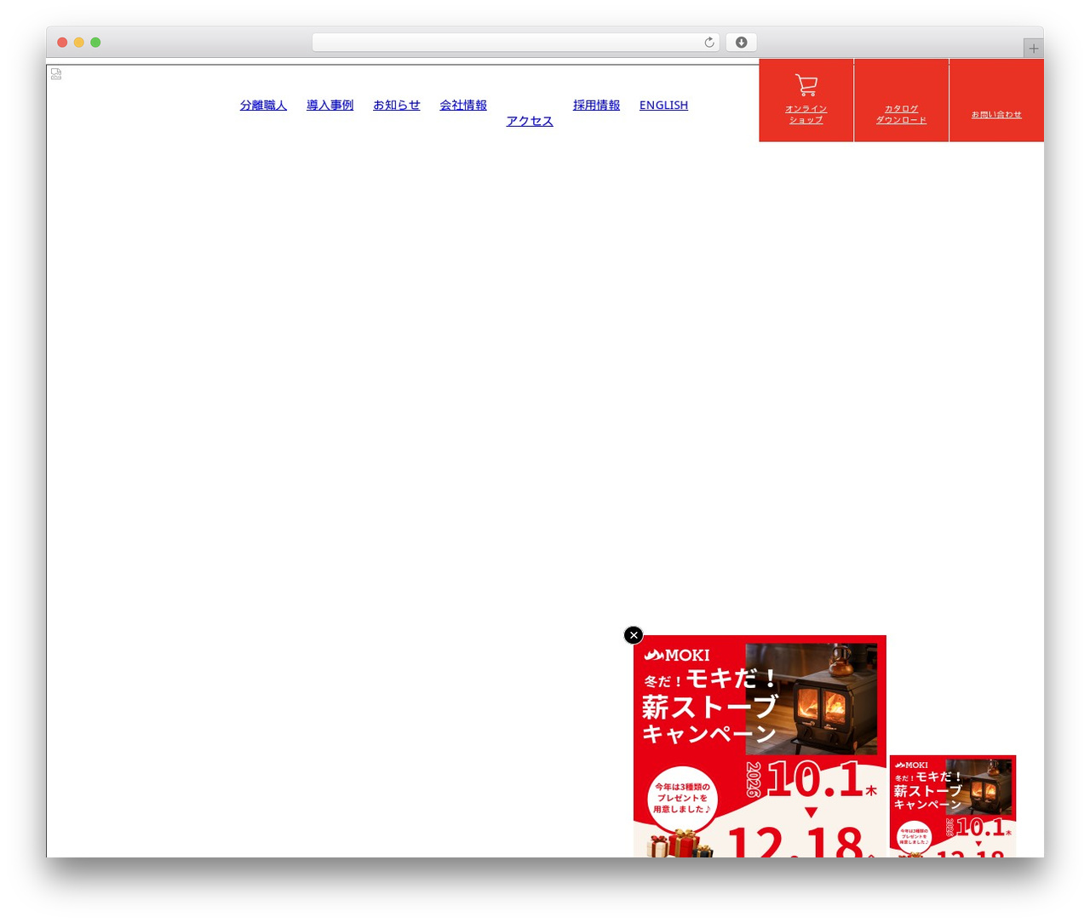
Task: Open the 分離職人 menu link
Action: click(x=263, y=106)
